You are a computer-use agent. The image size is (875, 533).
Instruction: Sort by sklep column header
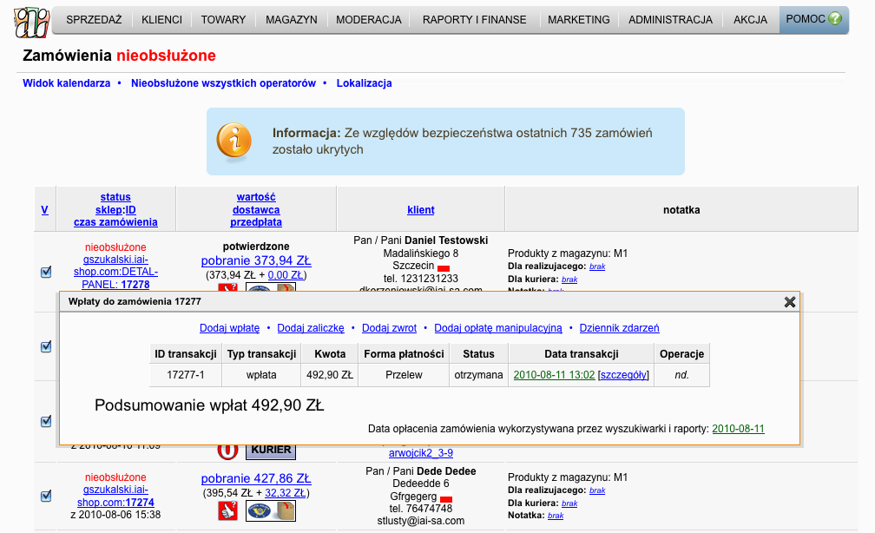[x=109, y=210]
